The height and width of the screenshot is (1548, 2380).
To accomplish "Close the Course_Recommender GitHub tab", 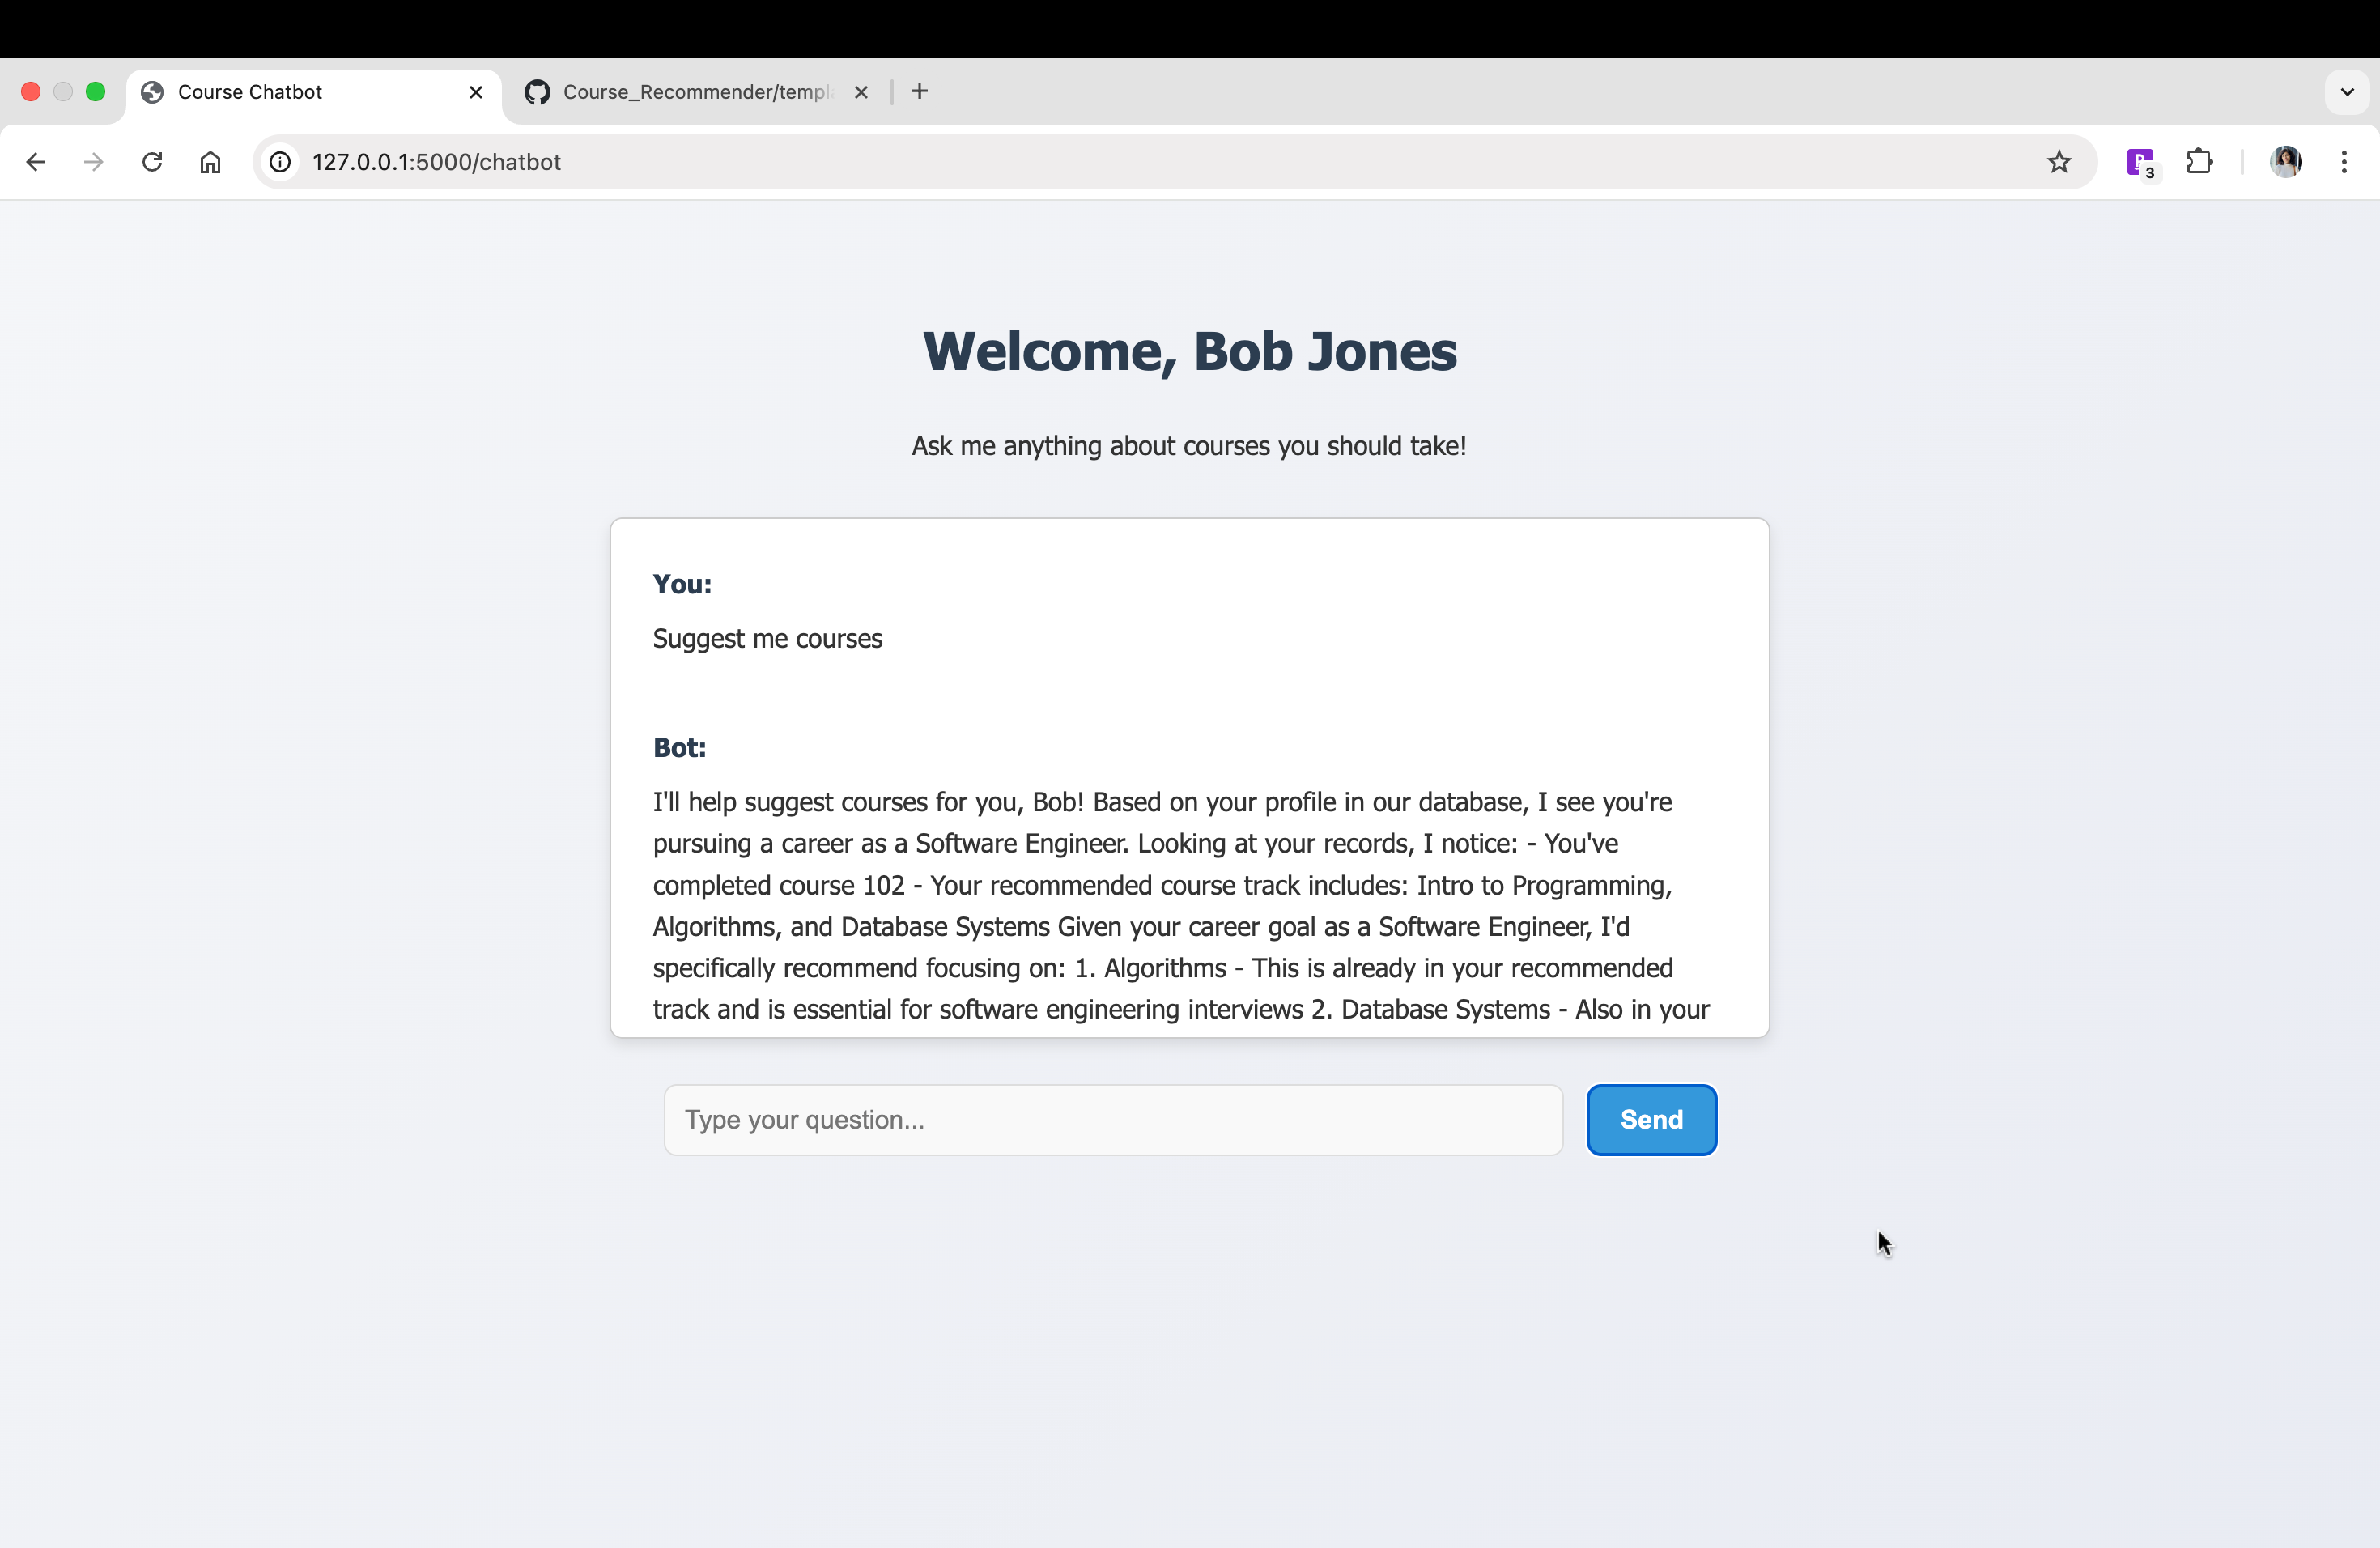I will [x=861, y=92].
